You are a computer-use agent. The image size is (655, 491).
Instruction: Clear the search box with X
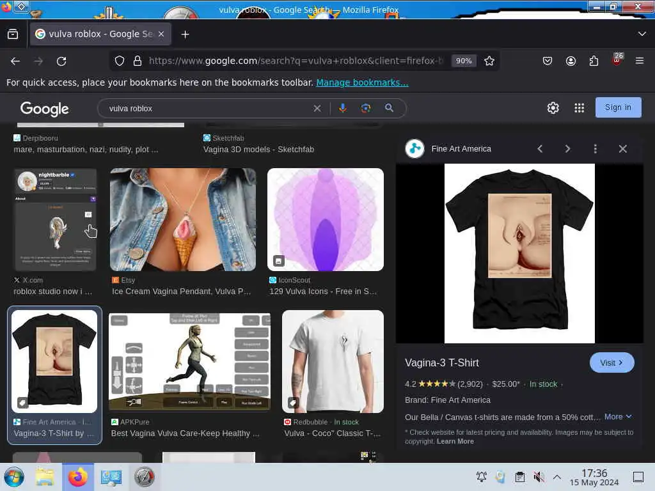point(317,109)
